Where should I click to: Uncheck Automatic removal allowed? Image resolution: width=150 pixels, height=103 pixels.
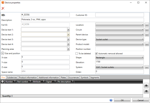click(97, 53)
